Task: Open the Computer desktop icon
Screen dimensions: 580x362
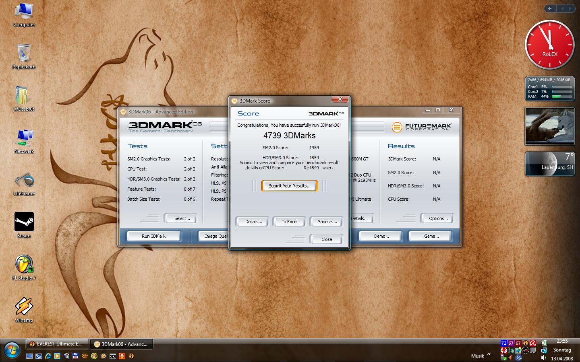Action: point(24,14)
